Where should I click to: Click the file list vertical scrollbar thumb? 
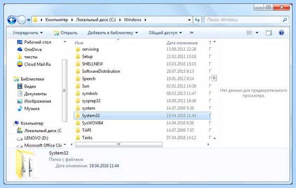pyautogui.click(x=214, y=78)
